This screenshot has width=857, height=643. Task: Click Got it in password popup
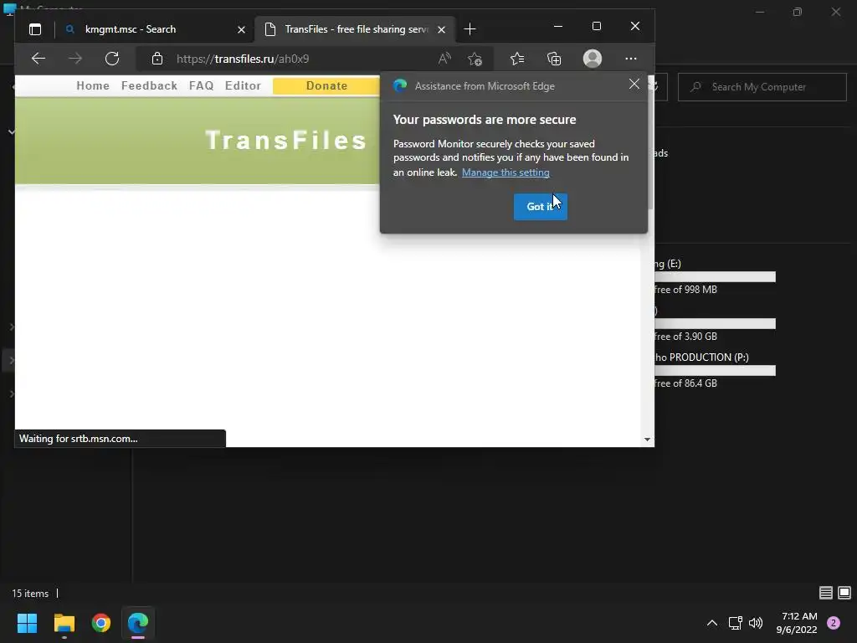click(540, 207)
